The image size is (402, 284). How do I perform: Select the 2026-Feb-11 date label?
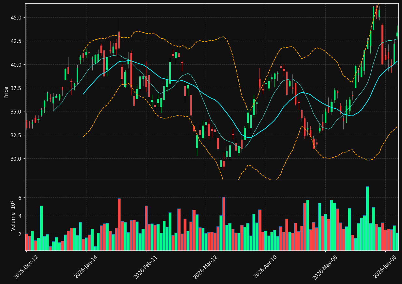pos(145,267)
